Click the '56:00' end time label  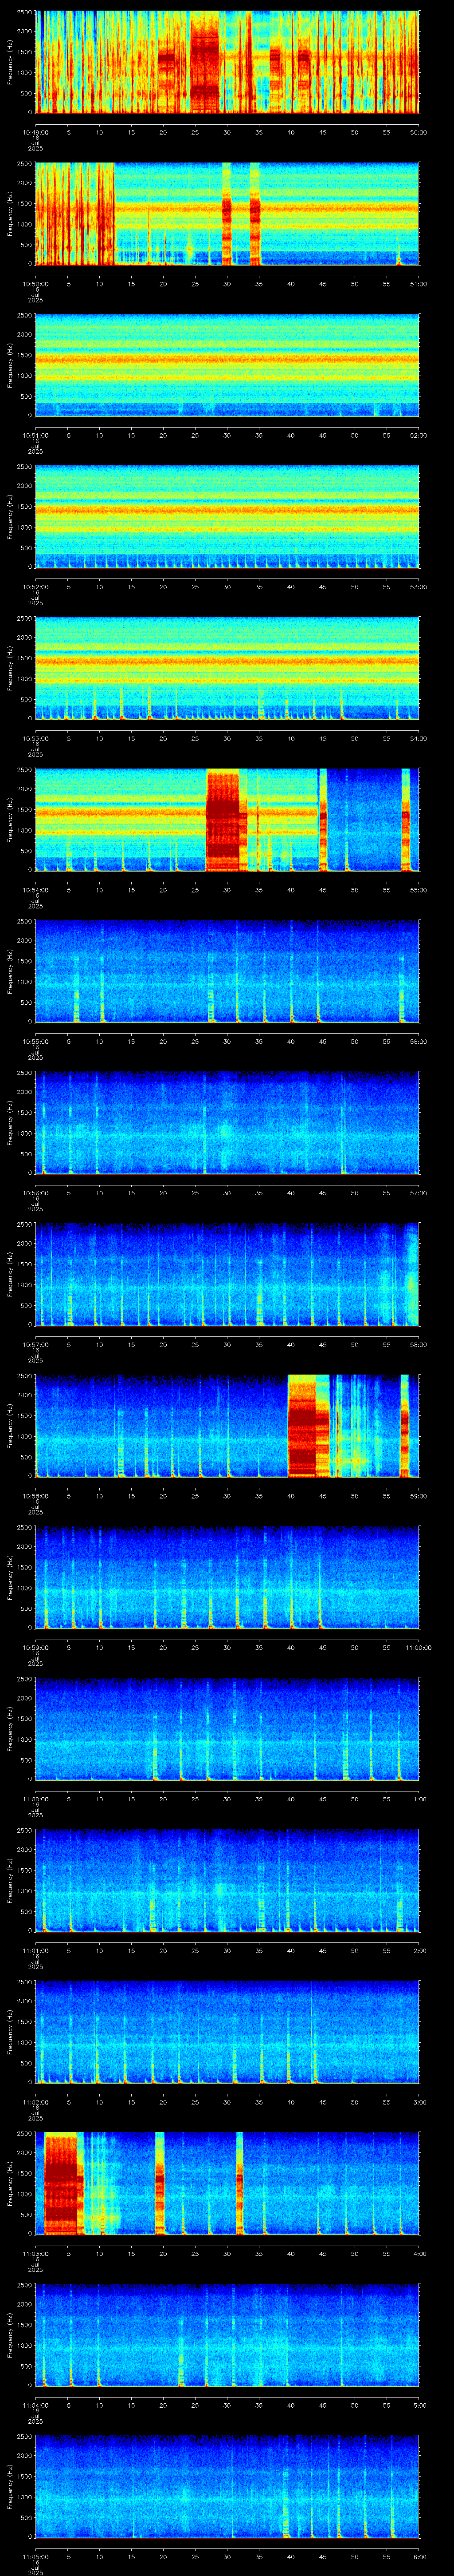point(419,1041)
